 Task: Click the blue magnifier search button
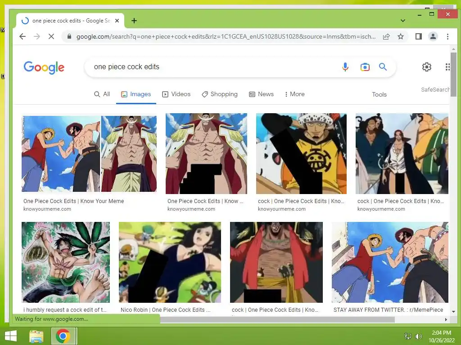[383, 67]
